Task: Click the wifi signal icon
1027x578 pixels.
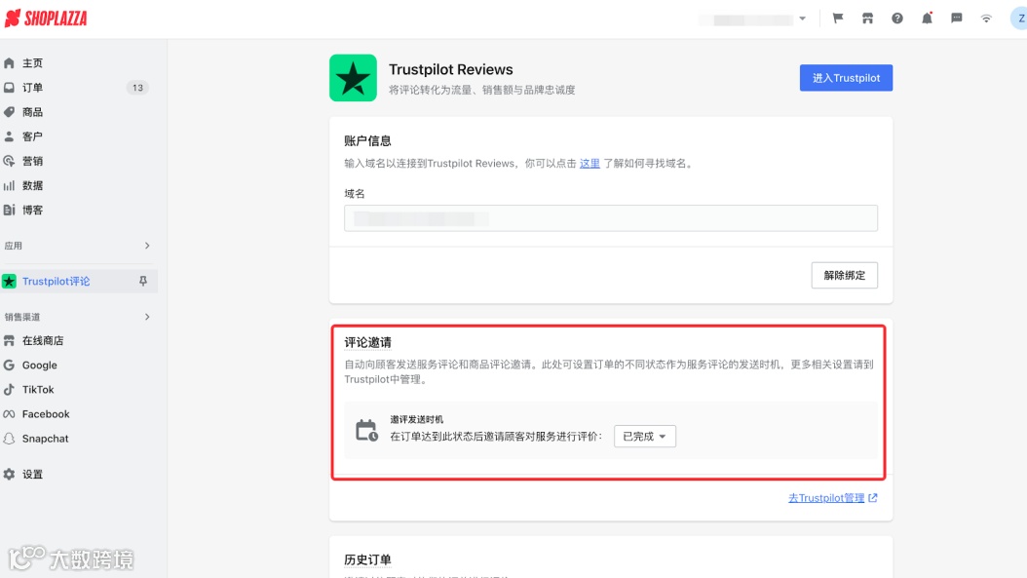Action: pyautogui.click(x=986, y=19)
